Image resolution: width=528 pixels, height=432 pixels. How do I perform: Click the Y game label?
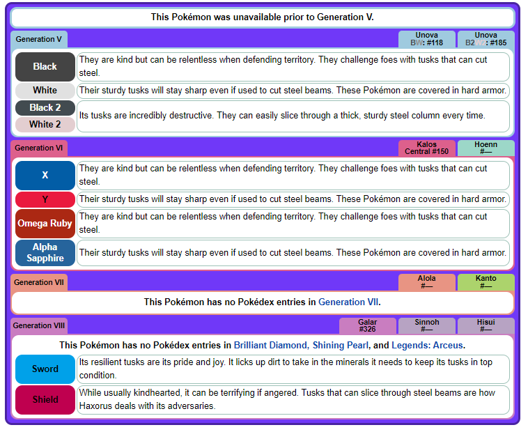click(x=45, y=200)
